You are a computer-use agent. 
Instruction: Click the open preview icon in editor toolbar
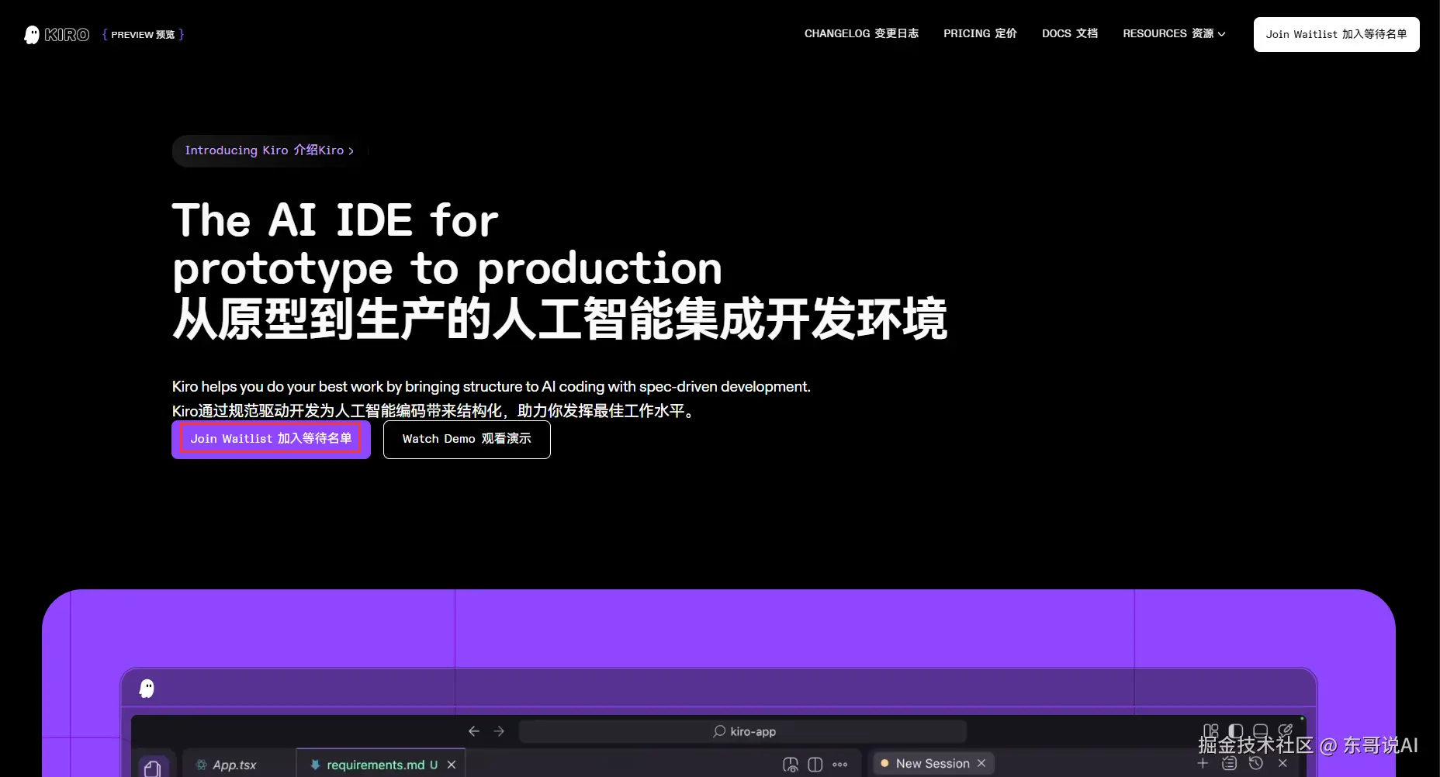pyautogui.click(x=791, y=765)
